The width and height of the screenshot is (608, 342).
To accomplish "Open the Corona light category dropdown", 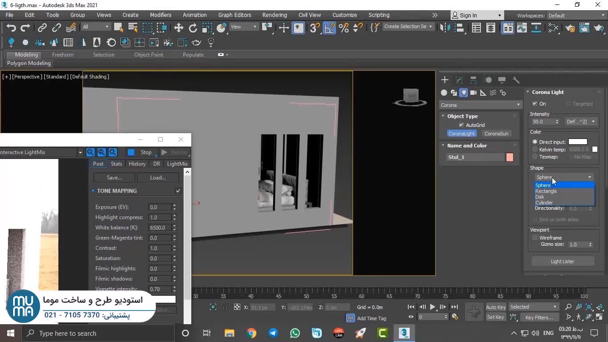I will [480, 105].
